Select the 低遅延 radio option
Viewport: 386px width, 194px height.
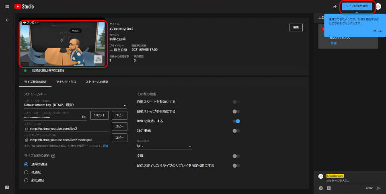[x=26, y=172]
